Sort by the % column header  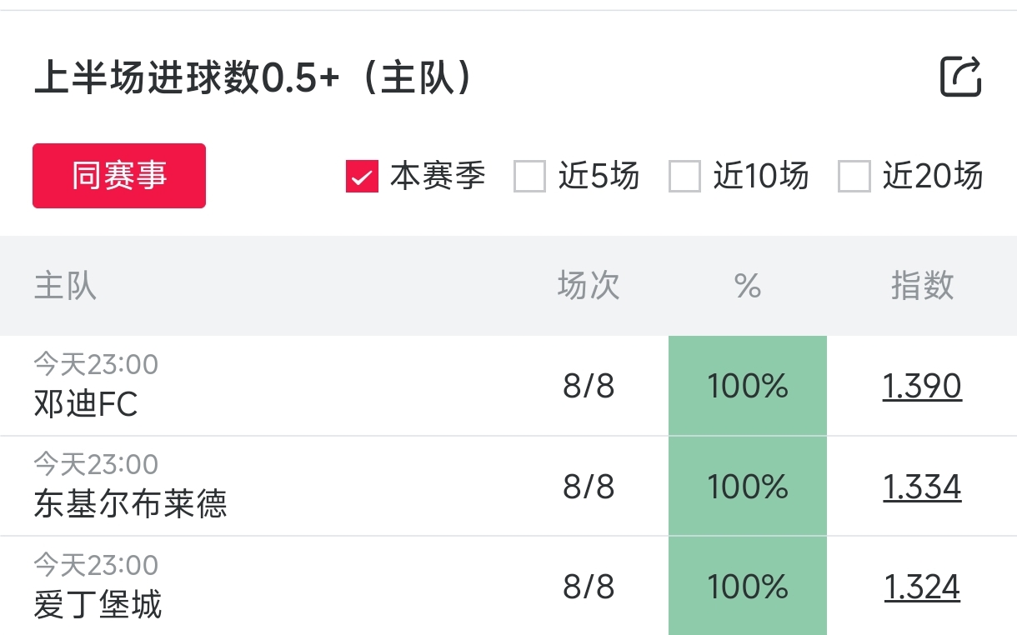point(748,286)
